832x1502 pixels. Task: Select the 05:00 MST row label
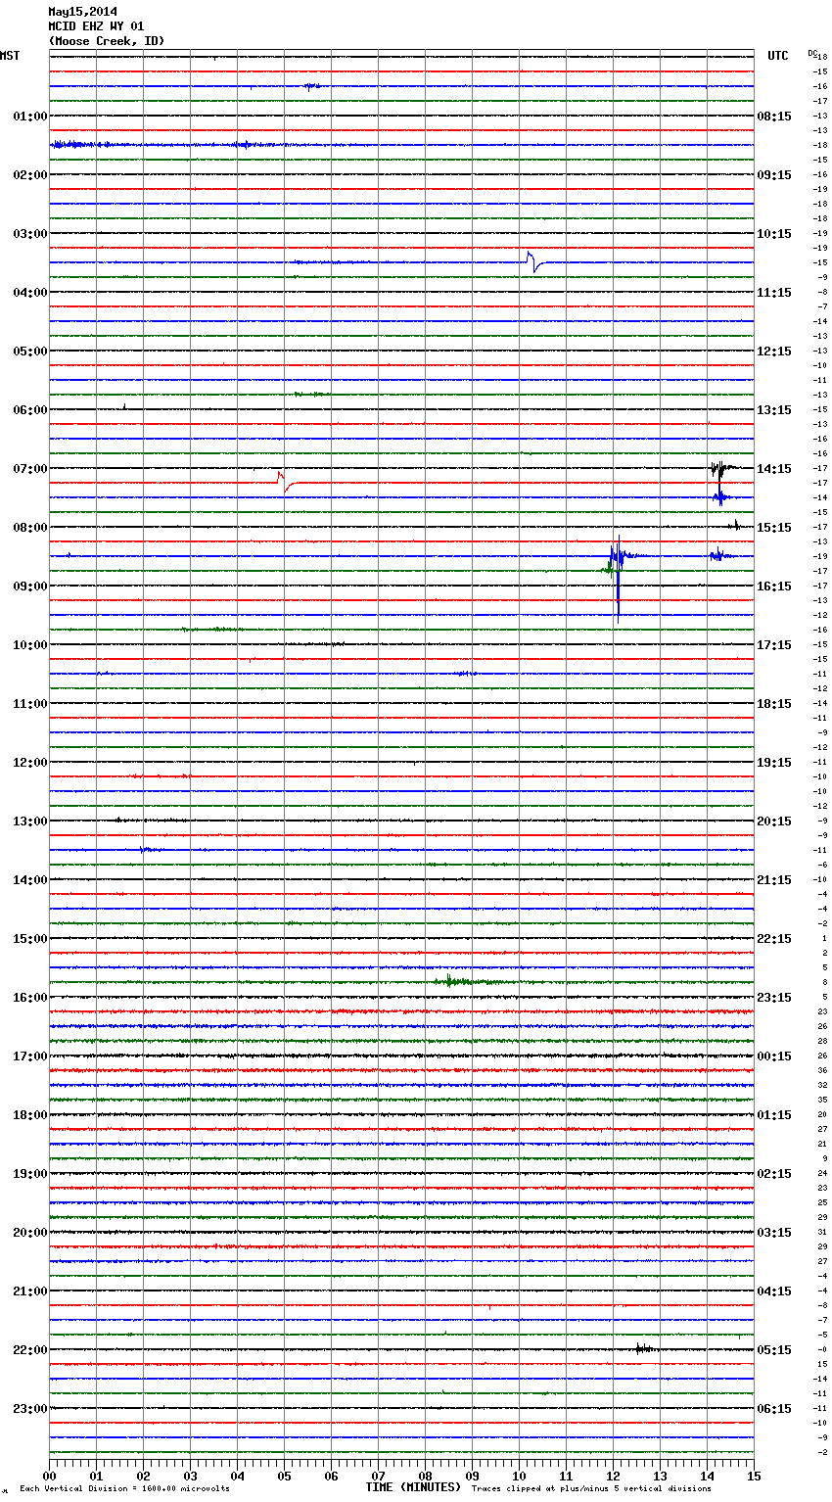click(x=30, y=352)
